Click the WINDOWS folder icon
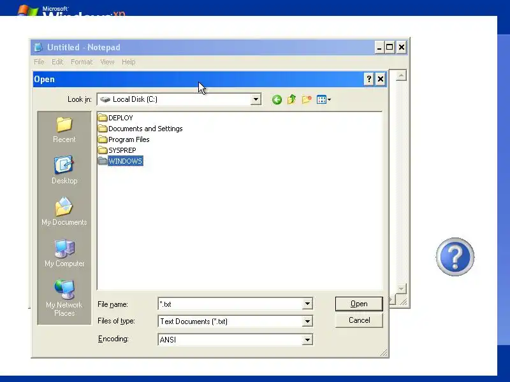Viewport: 510px width, 382px height. (103, 161)
